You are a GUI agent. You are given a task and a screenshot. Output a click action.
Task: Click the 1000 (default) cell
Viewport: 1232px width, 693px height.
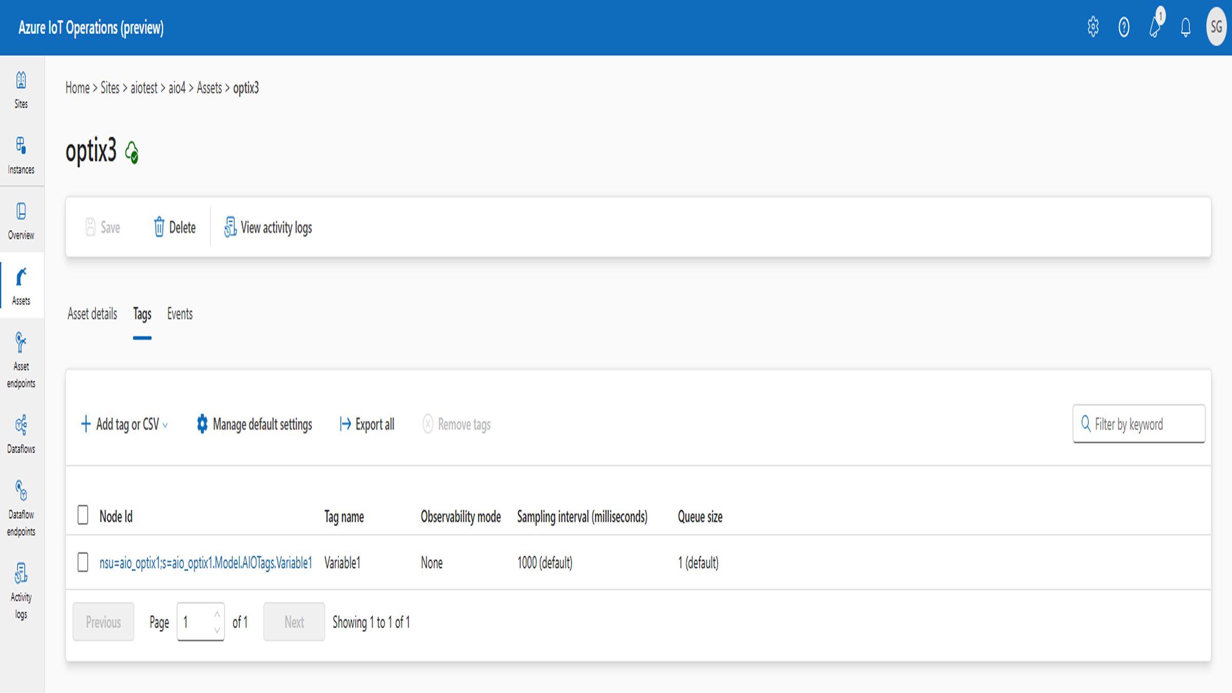coord(545,563)
